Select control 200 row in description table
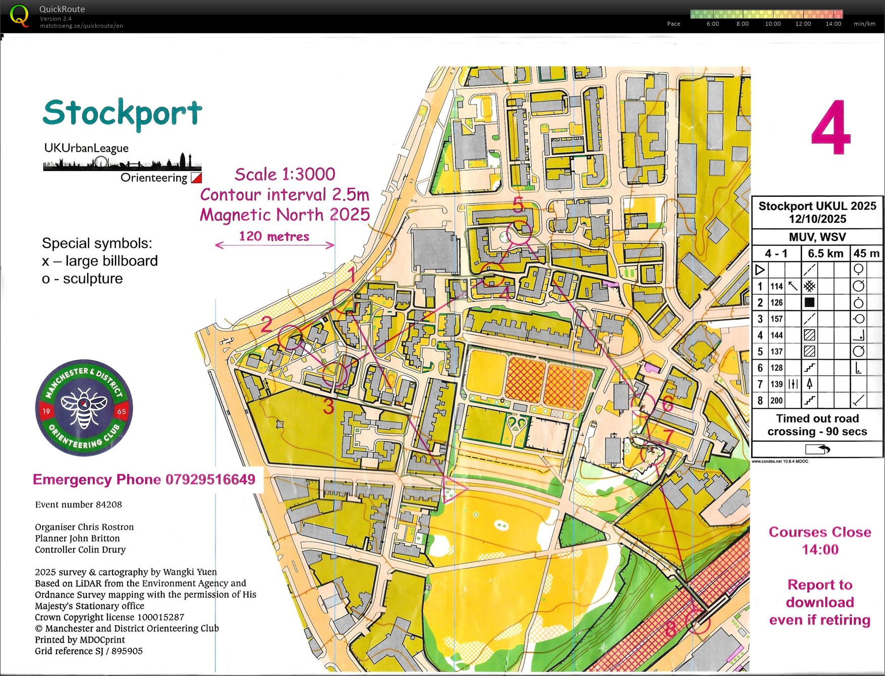 click(817, 400)
